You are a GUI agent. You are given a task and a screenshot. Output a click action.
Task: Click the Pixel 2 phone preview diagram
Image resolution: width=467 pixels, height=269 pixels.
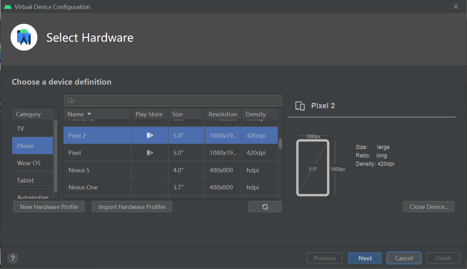pos(313,168)
